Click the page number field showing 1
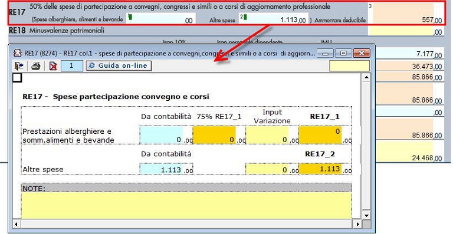 pyautogui.click(x=71, y=66)
